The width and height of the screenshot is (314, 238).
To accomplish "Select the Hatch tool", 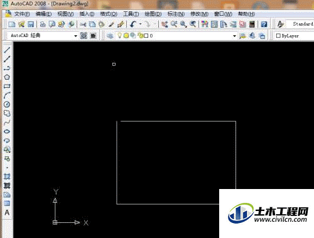I will coord(7,176).
